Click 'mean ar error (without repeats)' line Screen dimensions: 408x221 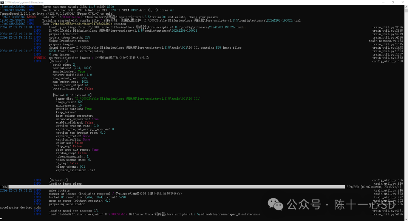point(80,201)
